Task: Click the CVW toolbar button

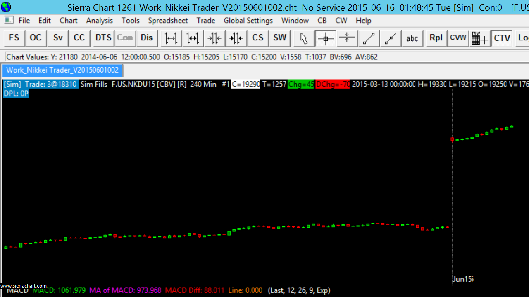Action: pyautogui.click(x=458, y=38)
